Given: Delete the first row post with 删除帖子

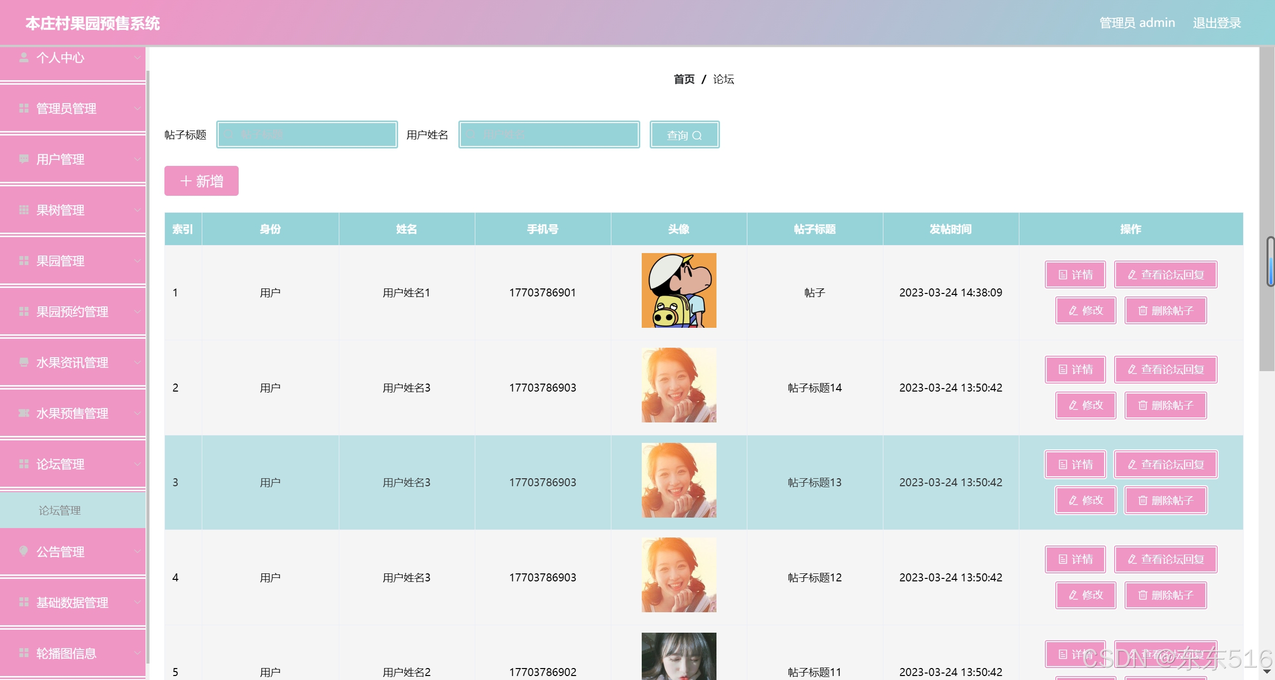Looking at the screenshot, I should (x=1165, y=310).
